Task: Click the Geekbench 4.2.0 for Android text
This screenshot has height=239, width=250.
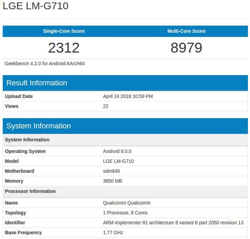Action: pyautogui.click(x=45, y=64)
